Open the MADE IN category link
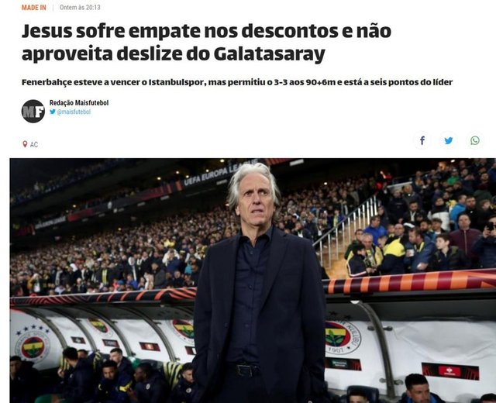This screenshot has width=496, height=403. 33,8
